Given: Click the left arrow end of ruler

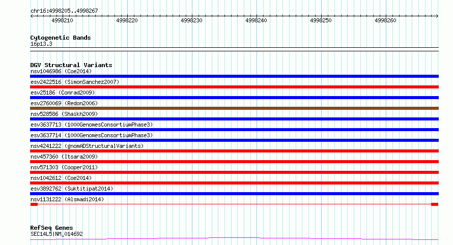Looking at the screenshot, I should pos(32,16).
